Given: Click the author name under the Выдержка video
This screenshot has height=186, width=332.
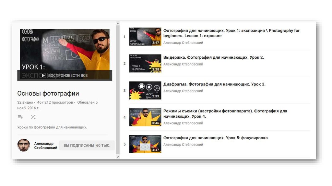Looking at the screenshot, I should point(183,64).
